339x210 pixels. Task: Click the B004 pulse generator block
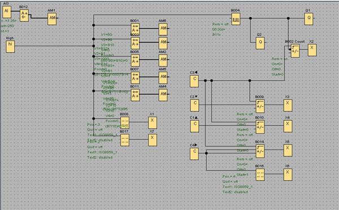pyautogui.click(x=236, y=19)
